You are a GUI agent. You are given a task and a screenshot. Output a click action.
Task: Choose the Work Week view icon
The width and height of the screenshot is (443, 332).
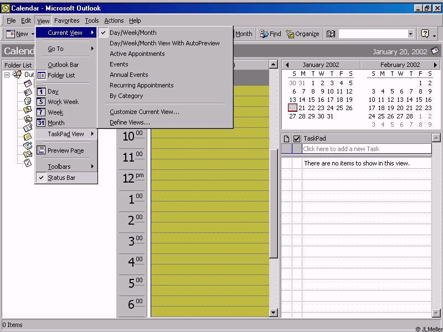[x=42, y=102]
